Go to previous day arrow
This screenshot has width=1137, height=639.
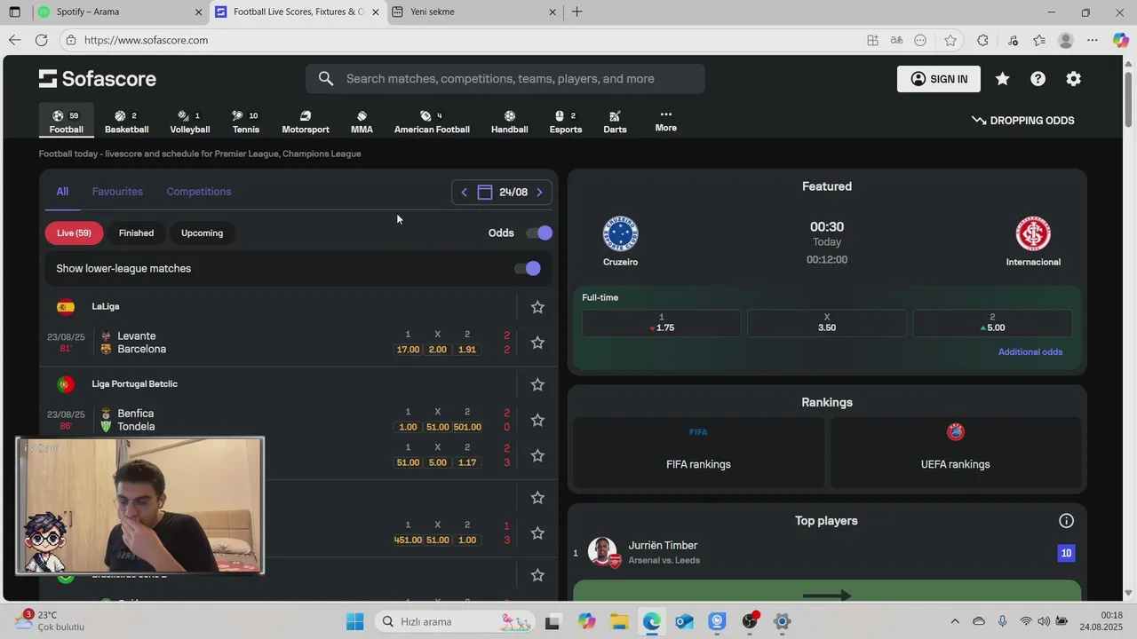click(464, 193)
